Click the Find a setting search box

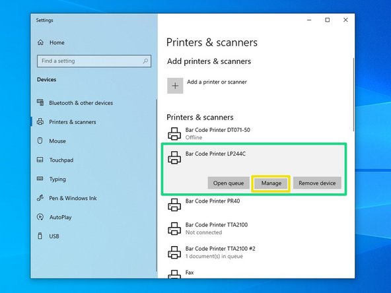click(94, 61)
